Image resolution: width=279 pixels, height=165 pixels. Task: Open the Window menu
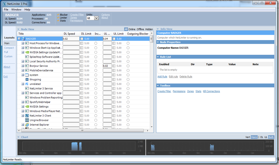(16, 9)
